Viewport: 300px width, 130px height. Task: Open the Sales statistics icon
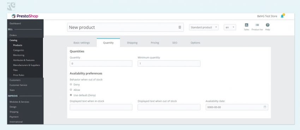pyautogui.click(x=246, y=27)
